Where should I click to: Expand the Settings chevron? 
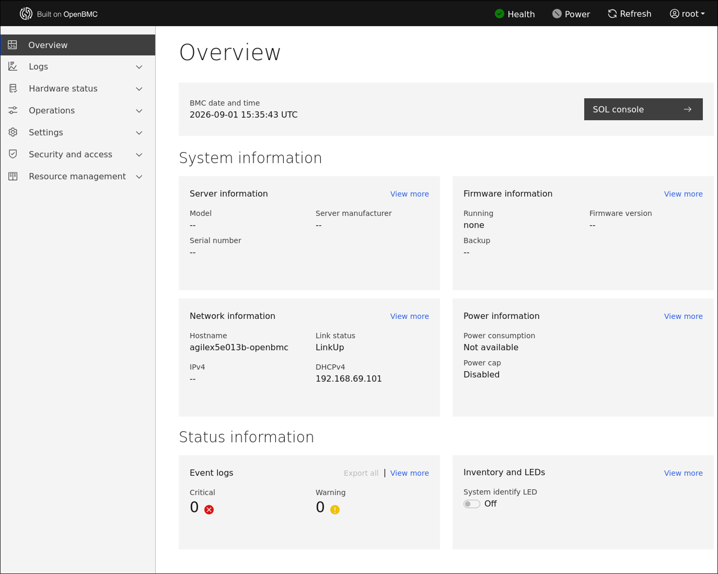coord(139,133)
